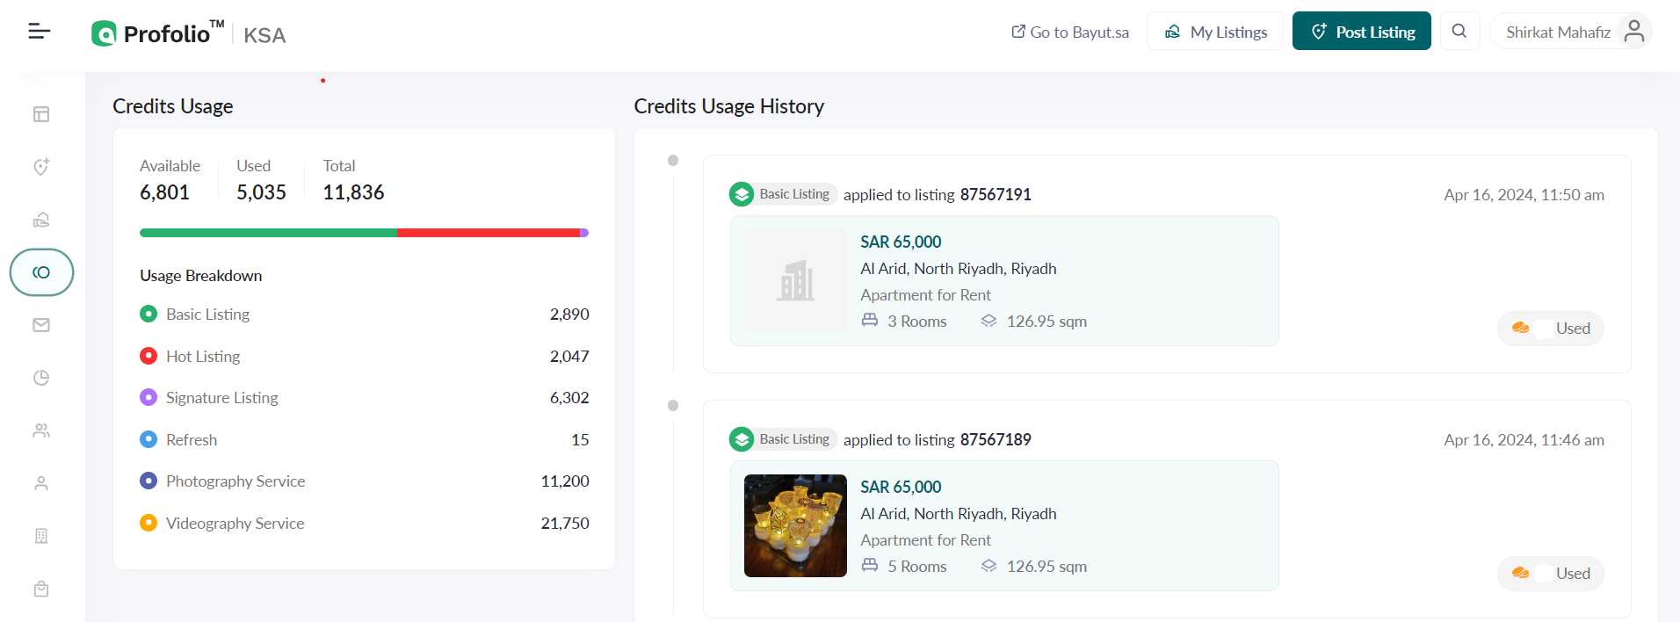Click the Hot Listing red dot

(x=148, y=356)
